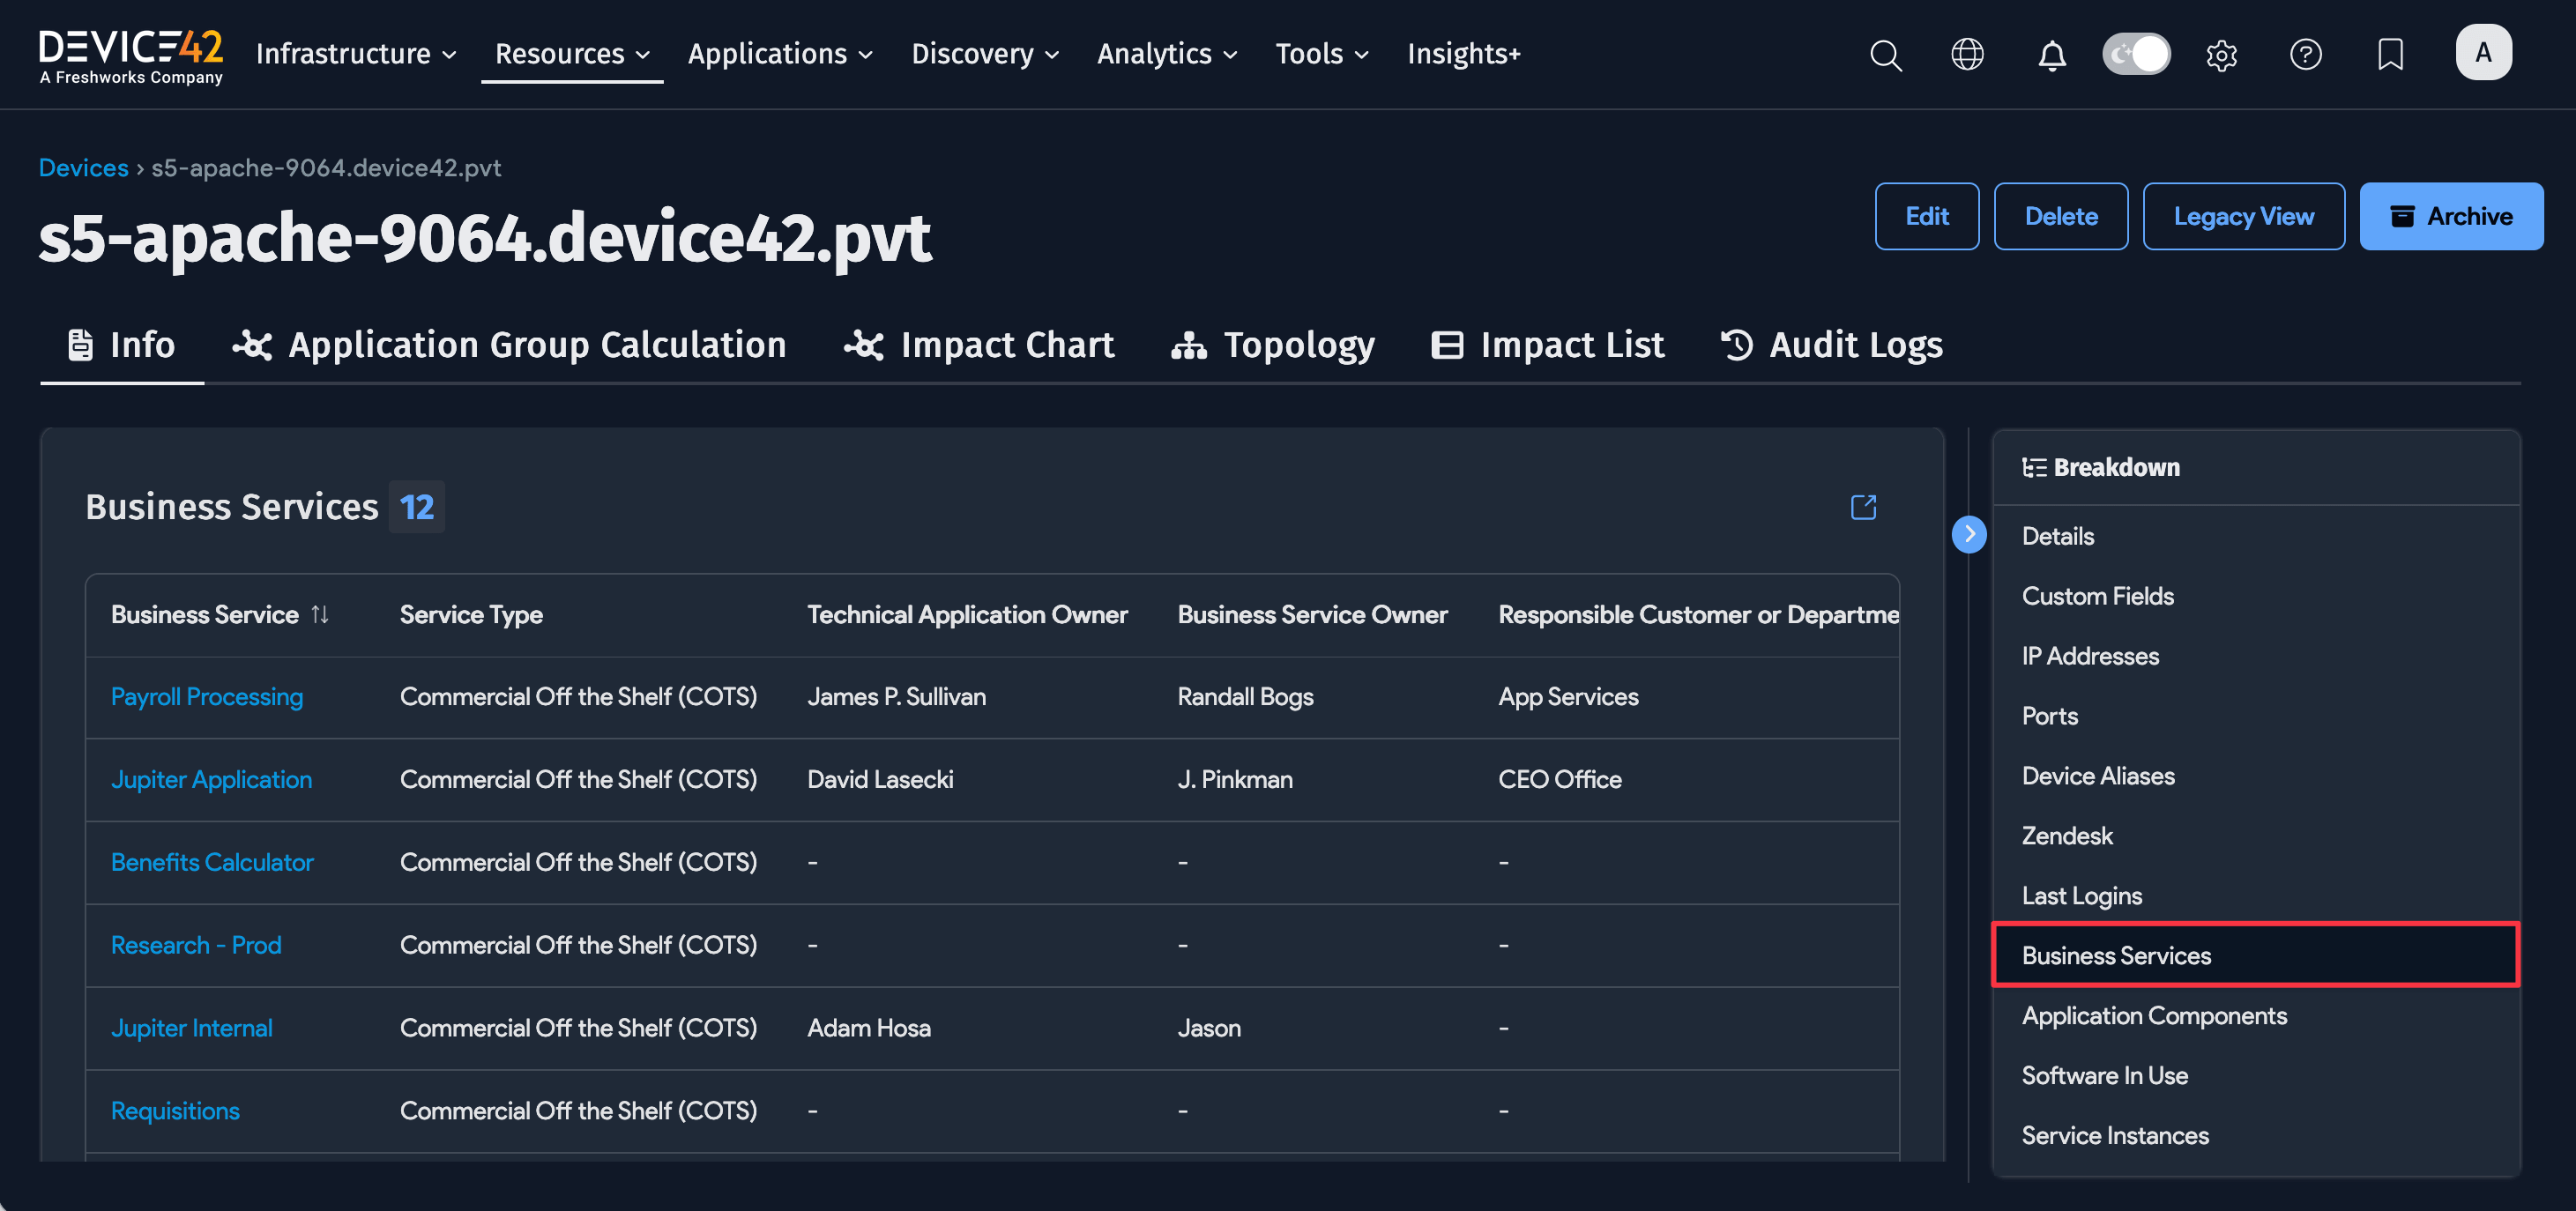
Task: Toggle sort on the Business Service column
Action: (321, 615)
